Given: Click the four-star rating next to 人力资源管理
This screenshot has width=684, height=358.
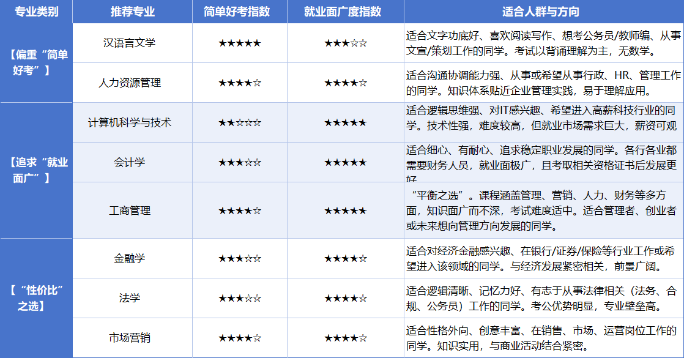Looking at the screenshot, I should pyautogui.click(x=238, y=83).
